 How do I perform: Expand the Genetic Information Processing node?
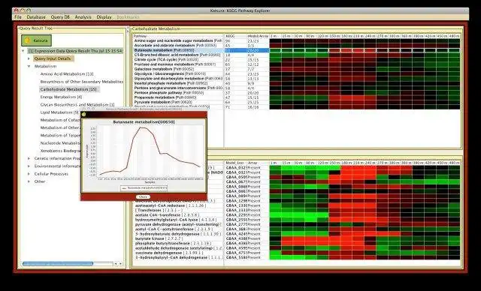click(x=29, y=158)
